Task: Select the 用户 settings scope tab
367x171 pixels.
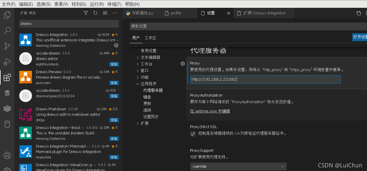Action: (x=136, y=38)
